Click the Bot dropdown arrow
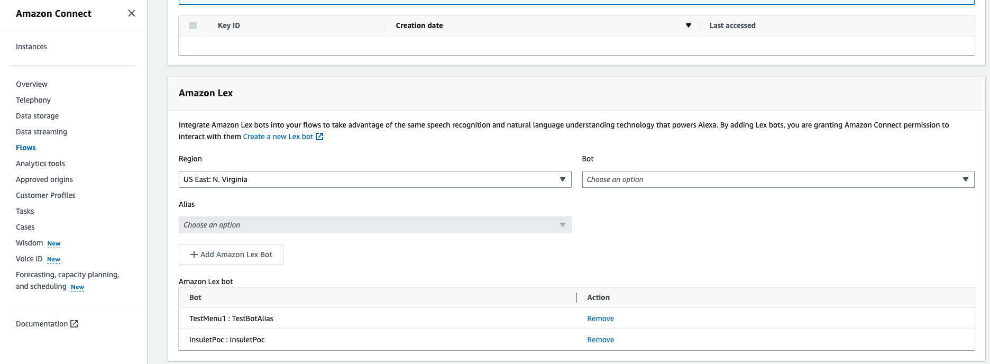 pos(966,179)
